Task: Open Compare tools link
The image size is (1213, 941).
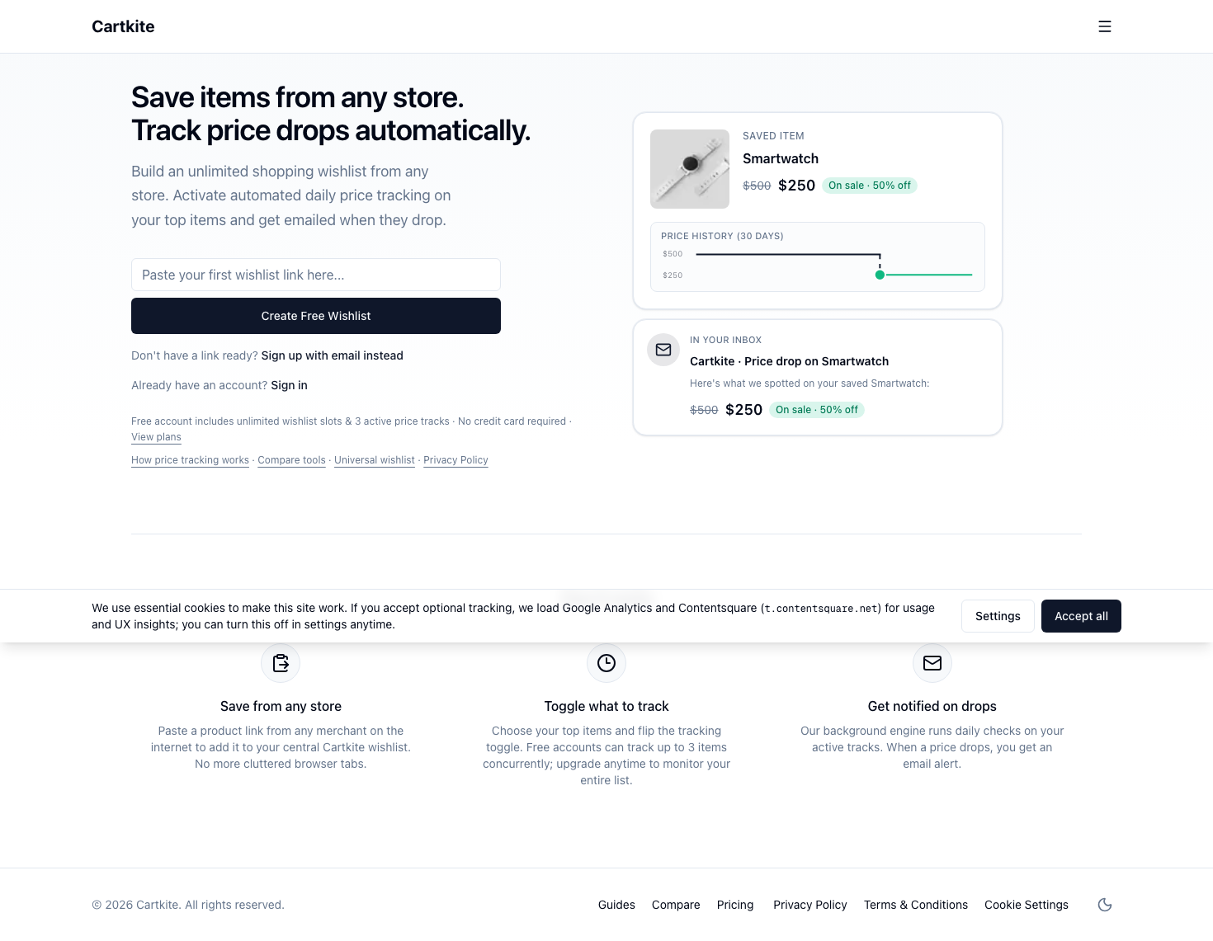Action: (291, 460)
